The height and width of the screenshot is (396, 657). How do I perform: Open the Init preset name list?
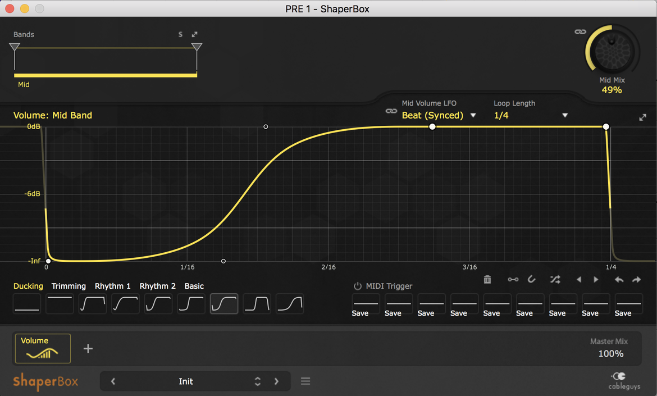click(186, 381)
